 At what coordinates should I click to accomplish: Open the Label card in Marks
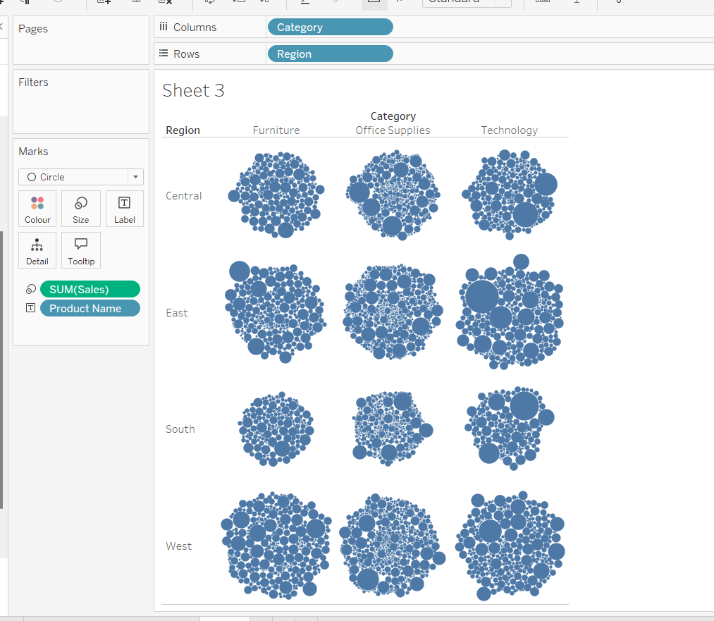tap(124, 209)
